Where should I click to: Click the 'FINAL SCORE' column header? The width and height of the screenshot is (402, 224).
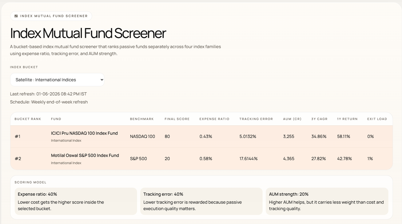177,119
